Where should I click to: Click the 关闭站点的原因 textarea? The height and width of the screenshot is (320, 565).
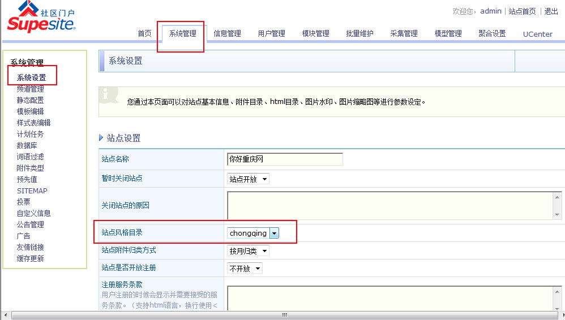click(390, 205)
